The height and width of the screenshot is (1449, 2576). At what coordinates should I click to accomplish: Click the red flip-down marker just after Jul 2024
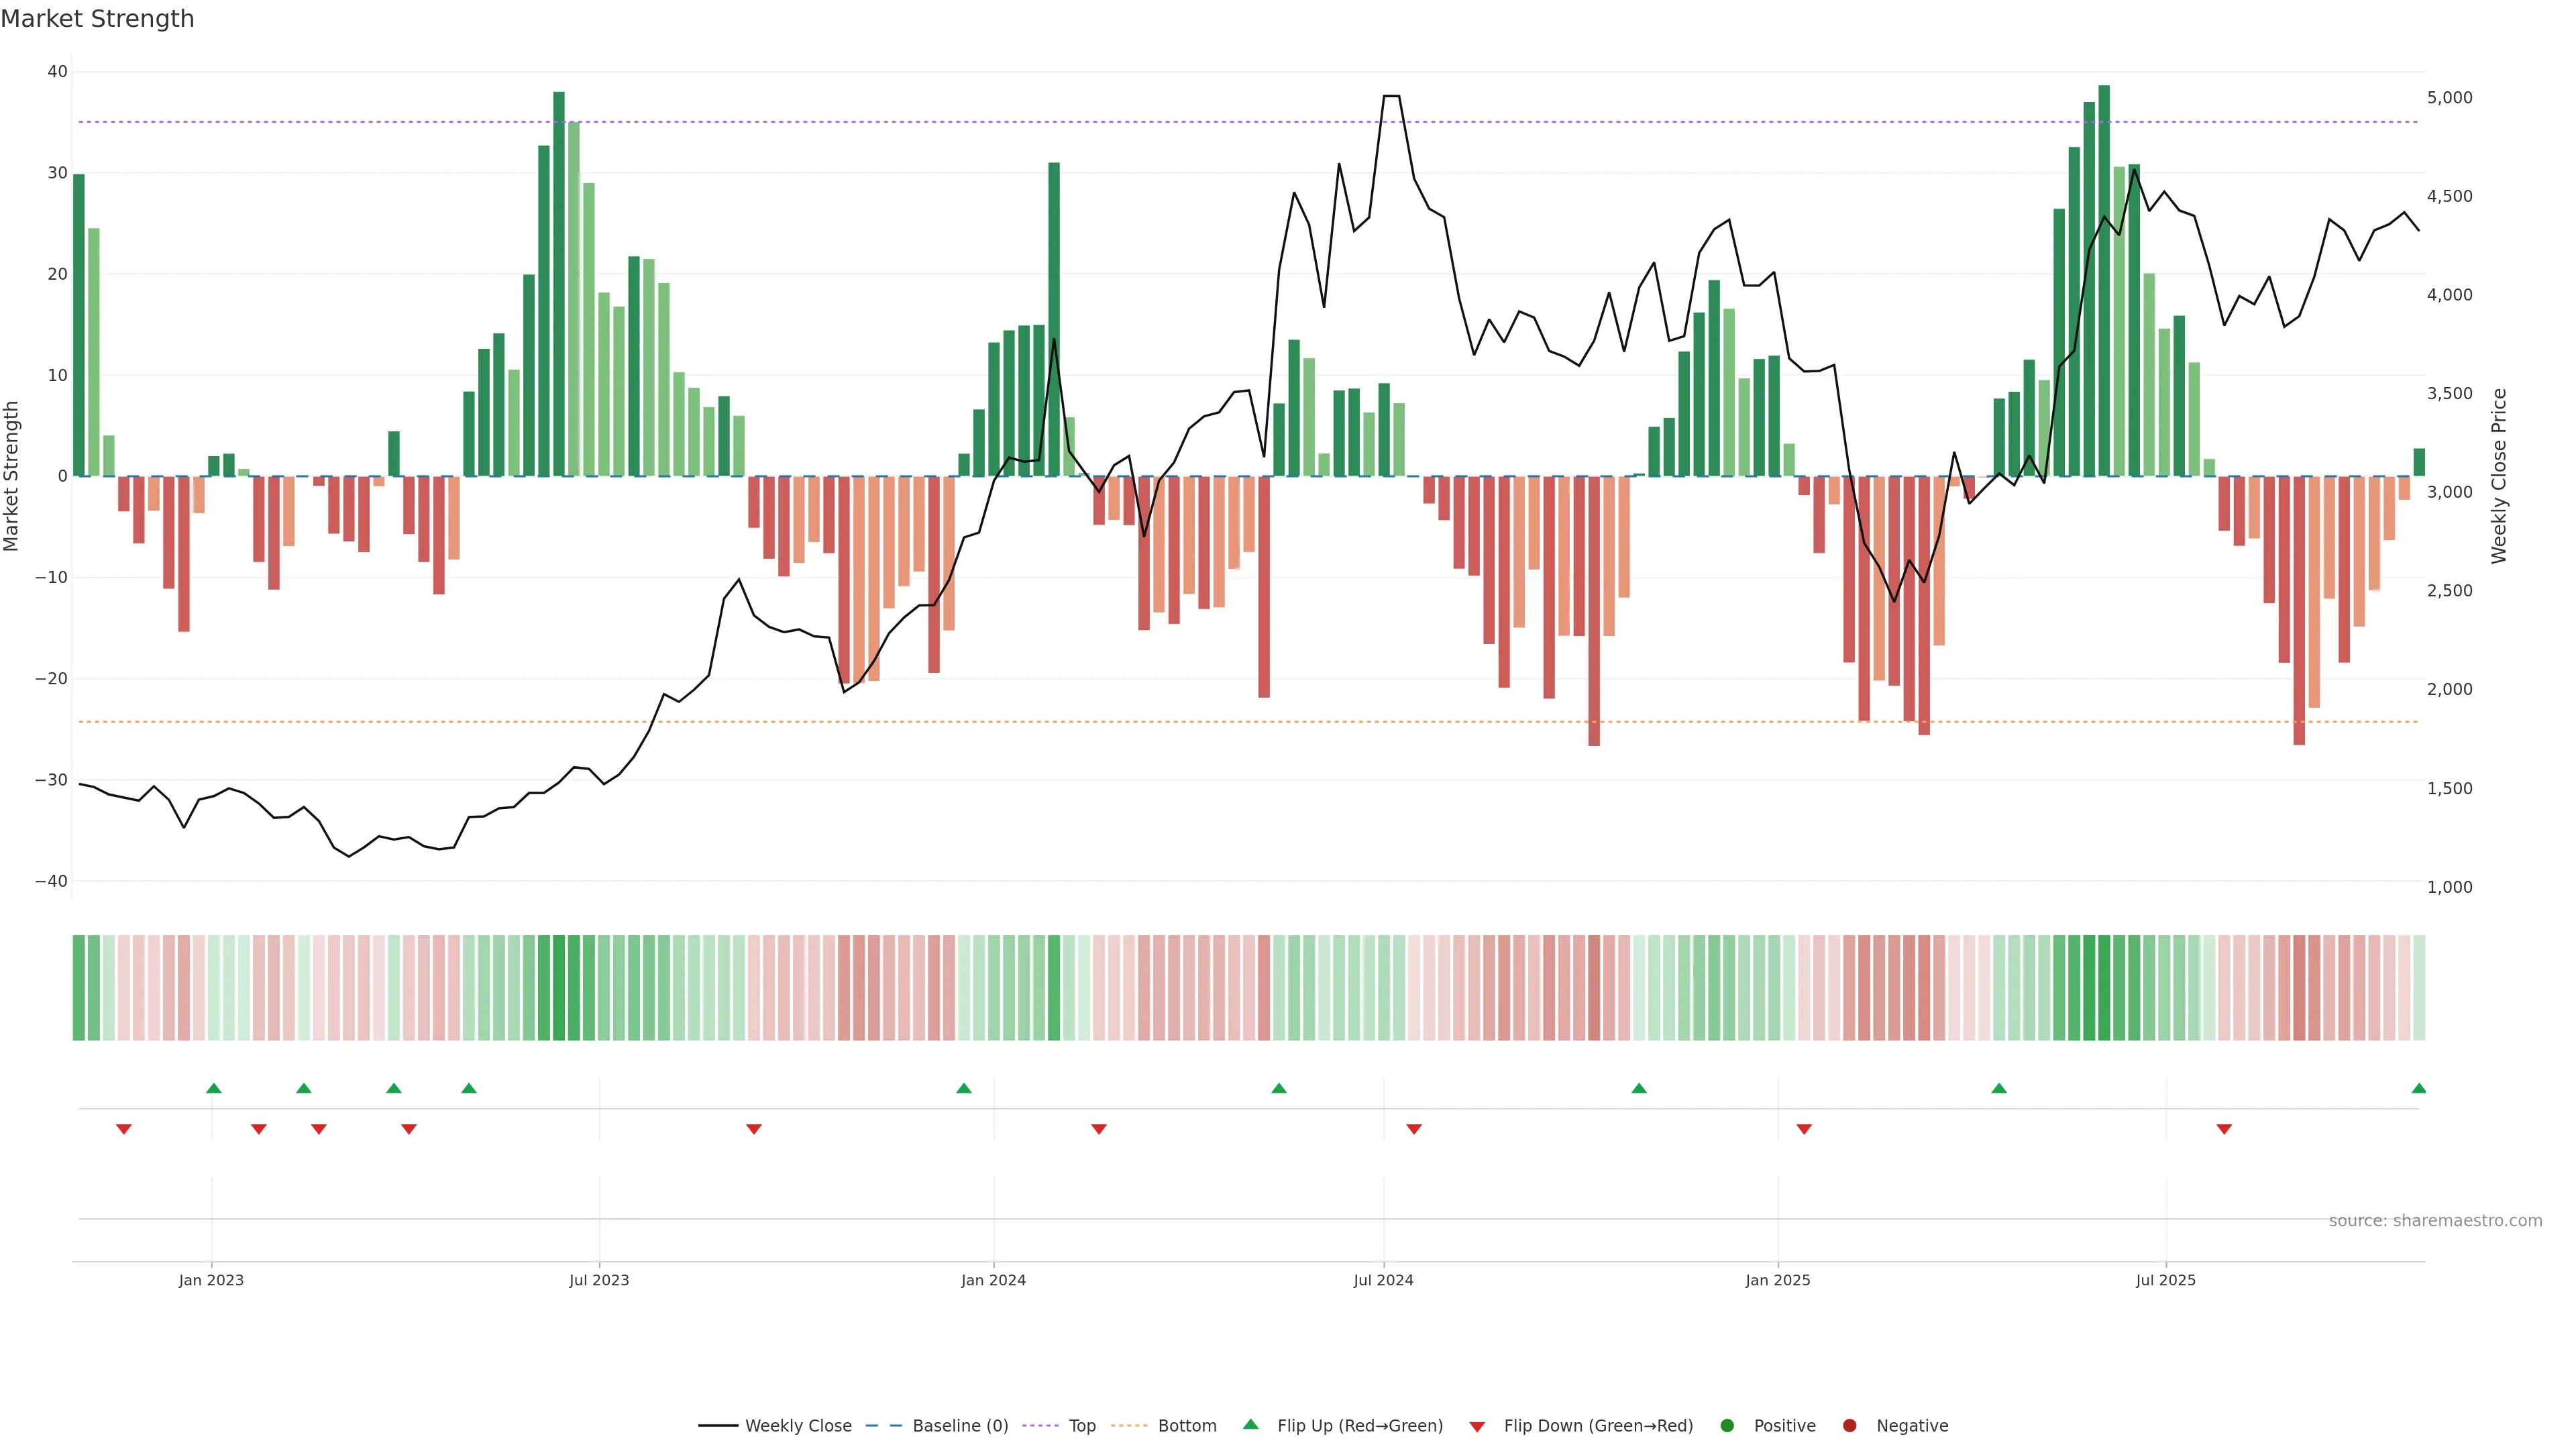(x=1414, y=1129)
